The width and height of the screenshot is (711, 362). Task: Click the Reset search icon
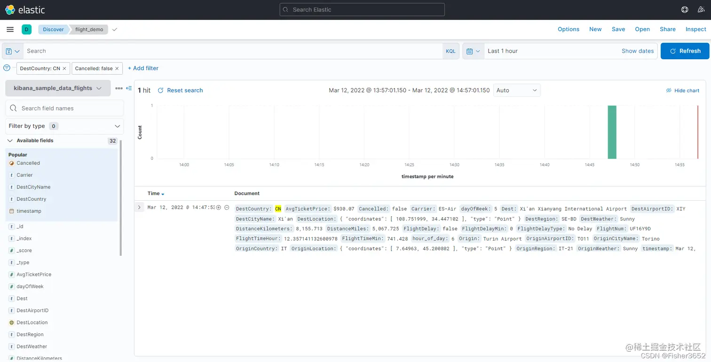(160, 90)
